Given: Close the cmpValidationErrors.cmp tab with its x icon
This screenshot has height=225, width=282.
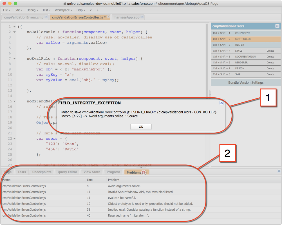Looking at the screenshot, I should coord(46,17).
